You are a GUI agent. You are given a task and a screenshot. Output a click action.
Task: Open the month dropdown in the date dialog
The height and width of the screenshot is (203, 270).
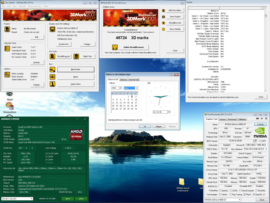(x=137, y=88)
